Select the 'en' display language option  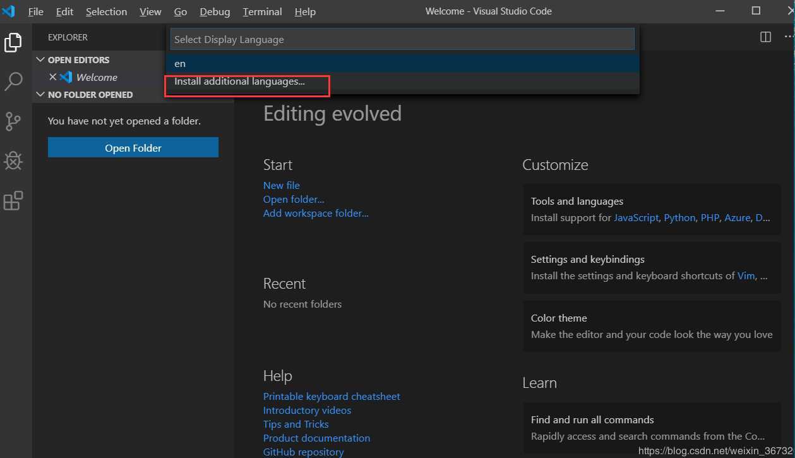click(x=402, y=64)
